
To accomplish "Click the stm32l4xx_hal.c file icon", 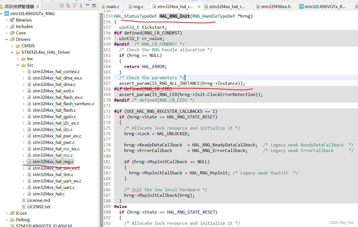I will (x=29, y=194).
